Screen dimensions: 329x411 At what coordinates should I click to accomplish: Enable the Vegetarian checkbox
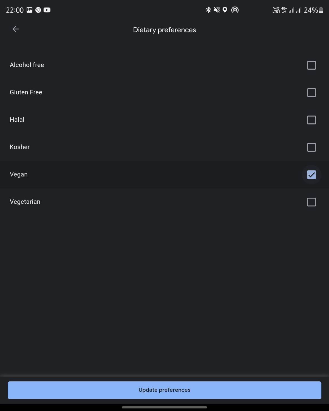tap(311, 202)
